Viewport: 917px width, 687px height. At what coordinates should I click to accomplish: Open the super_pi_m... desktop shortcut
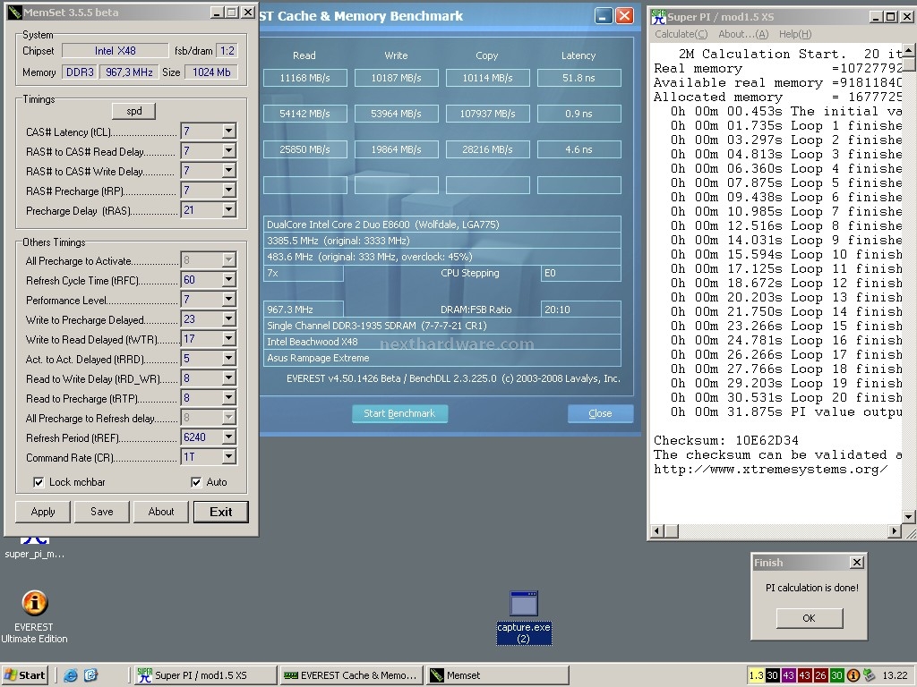coord(35,547)
